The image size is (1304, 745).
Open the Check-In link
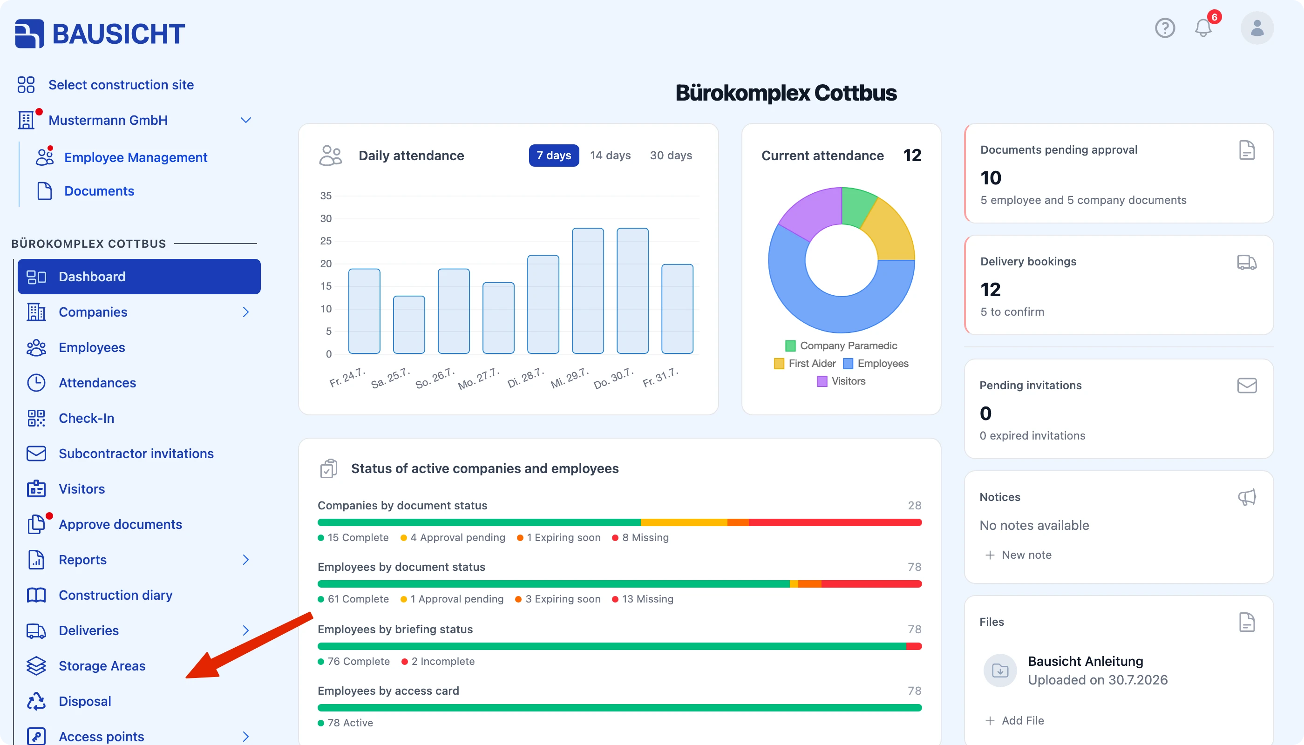click(87, 418)
